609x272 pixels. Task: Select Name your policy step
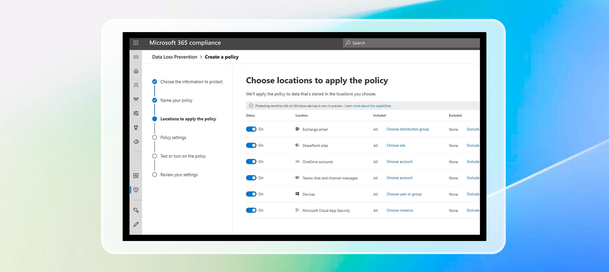(x=176, y=100)
